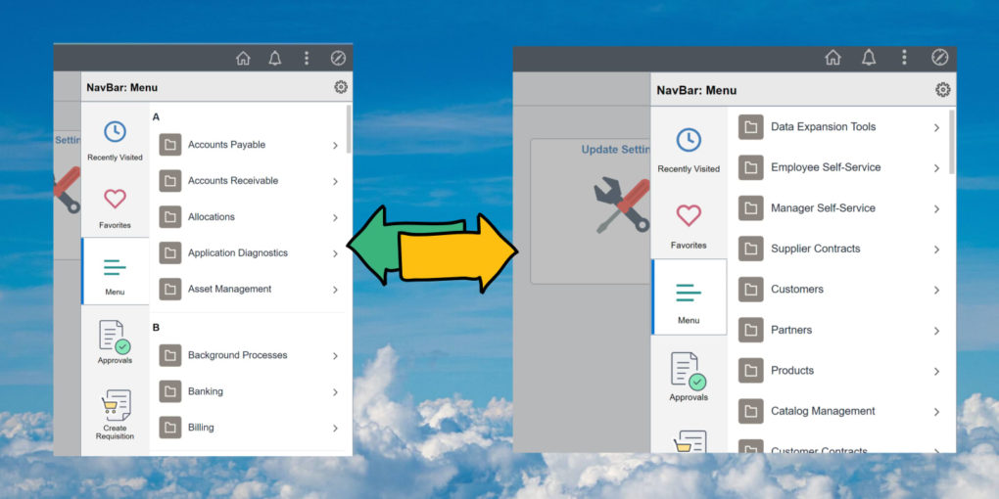Expand Banking chevron
The image size is (999, 499).
click(x=335, y=392)
